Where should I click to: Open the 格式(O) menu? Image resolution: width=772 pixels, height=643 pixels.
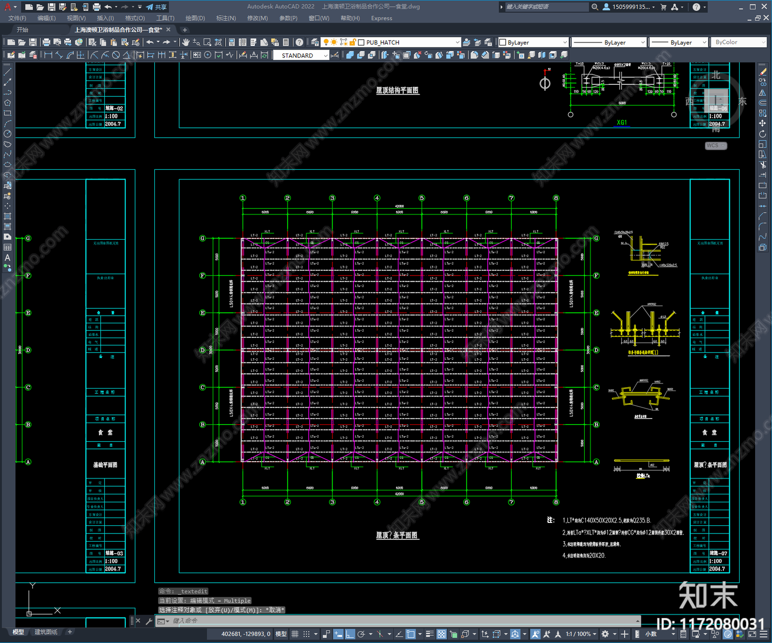(x=135, y=18)
